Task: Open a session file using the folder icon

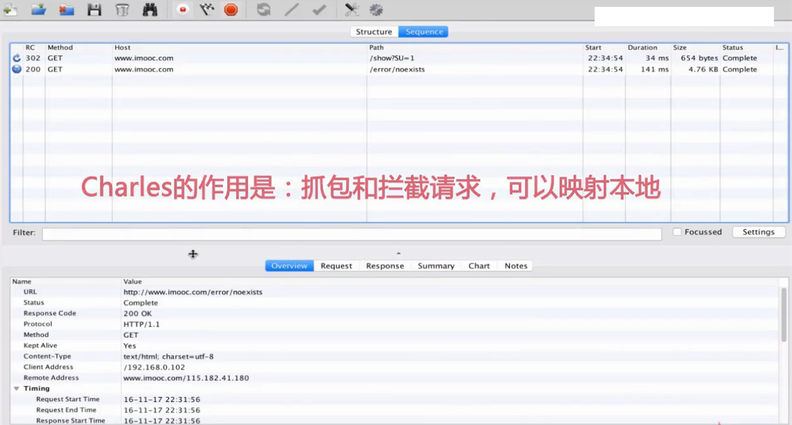Action: (x=39, y=9)
